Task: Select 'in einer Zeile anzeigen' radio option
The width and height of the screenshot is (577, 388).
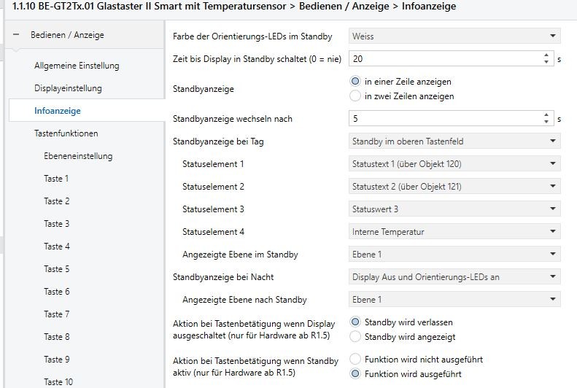Action: (x=355, y=82)
